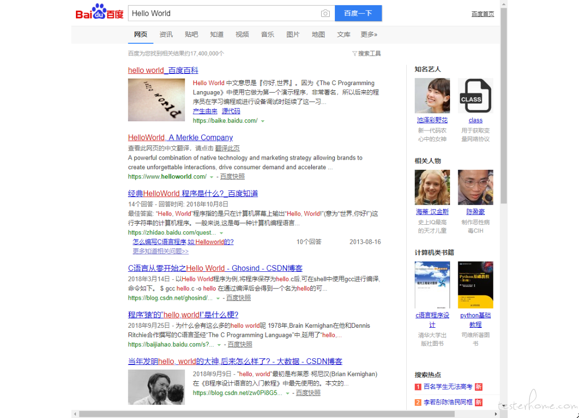Click 陈盈豪 name link
This screenshot has width=579, height=418.
point(476,212)
